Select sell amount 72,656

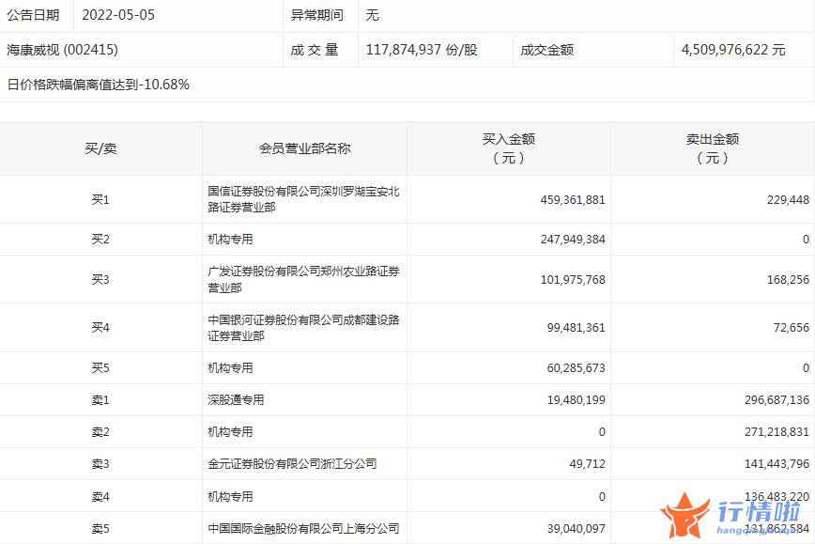tap(792, 328)
